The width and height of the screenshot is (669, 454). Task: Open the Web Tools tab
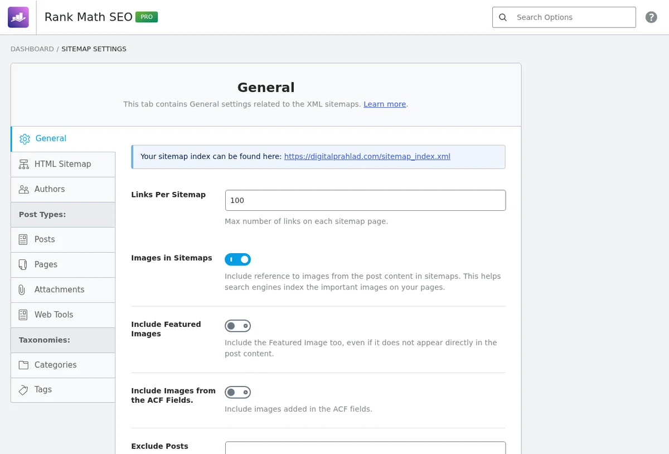(x=63, y=315)
